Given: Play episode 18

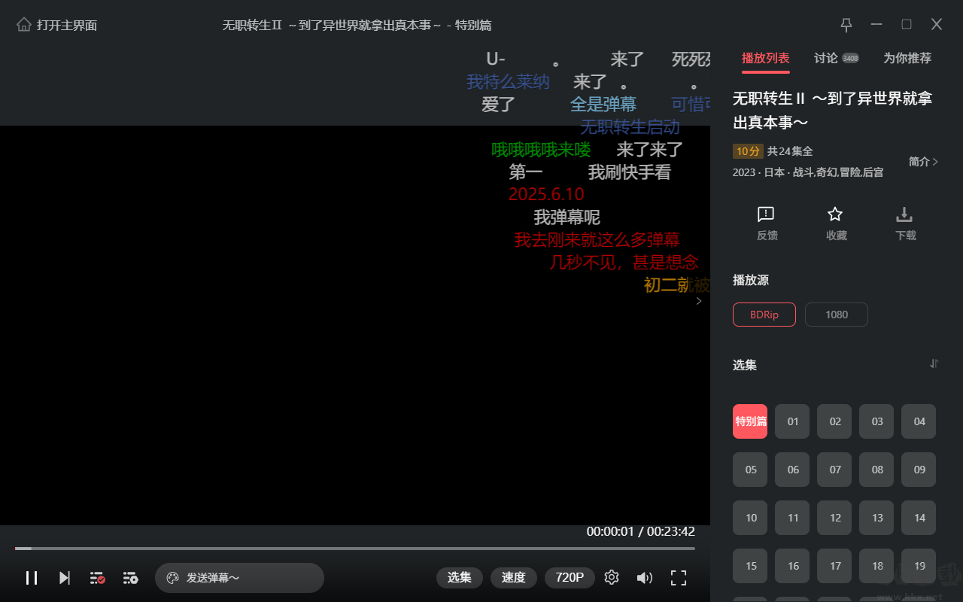Looking at the screenshot, I should pos(876,566).
